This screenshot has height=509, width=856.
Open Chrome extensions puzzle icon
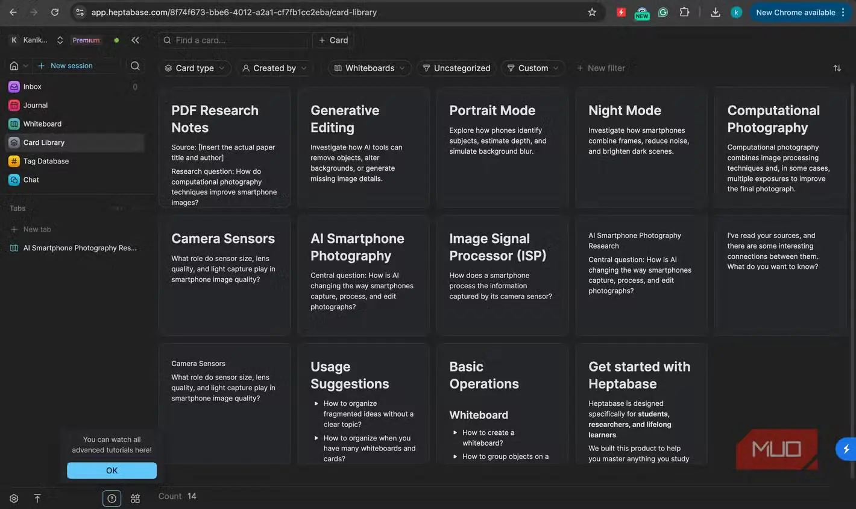[x=684, y=12]
